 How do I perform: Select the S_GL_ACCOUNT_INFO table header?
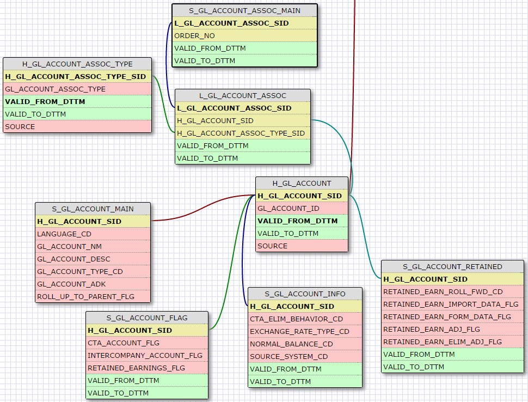click(305, 294)
